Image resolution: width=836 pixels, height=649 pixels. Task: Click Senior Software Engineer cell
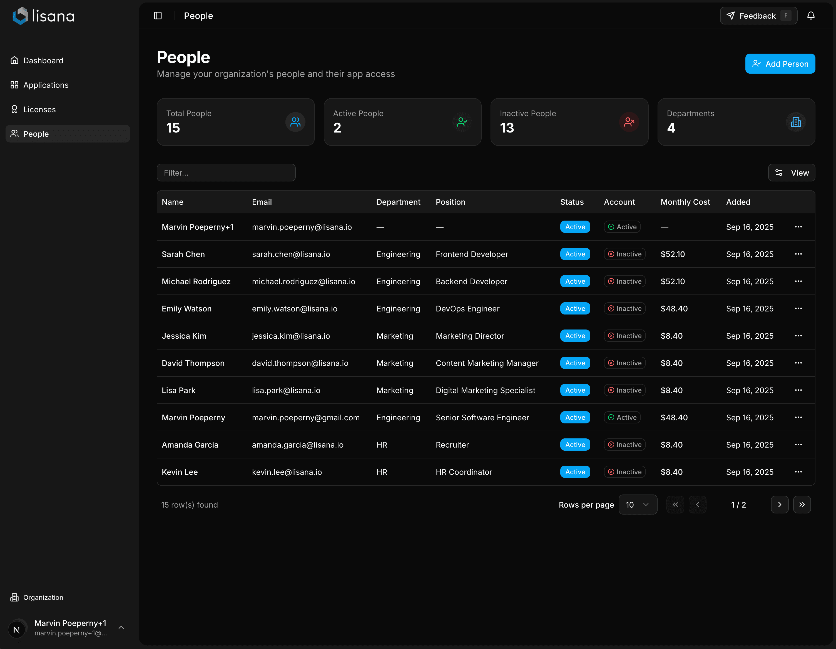click(482, 418)
